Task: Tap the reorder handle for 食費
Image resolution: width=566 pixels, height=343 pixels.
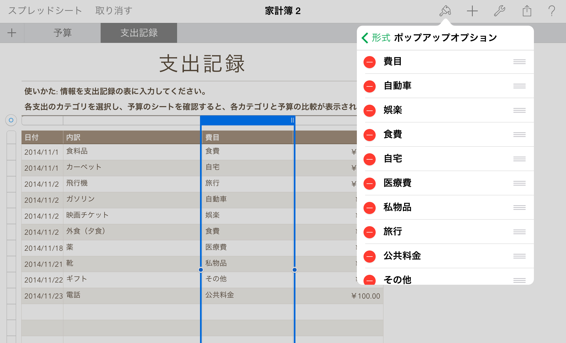Action: (519, 135)
